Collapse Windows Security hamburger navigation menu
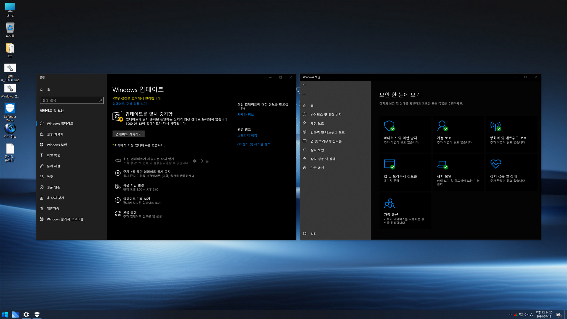Image resolution: width=567 pixels, height=319 pixels. tap(304, 95)
